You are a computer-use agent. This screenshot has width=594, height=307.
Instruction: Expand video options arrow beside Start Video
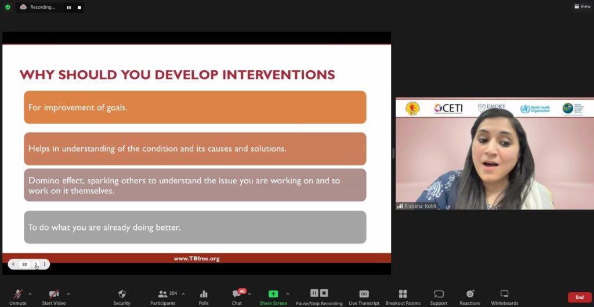click(x=68, y=294)
